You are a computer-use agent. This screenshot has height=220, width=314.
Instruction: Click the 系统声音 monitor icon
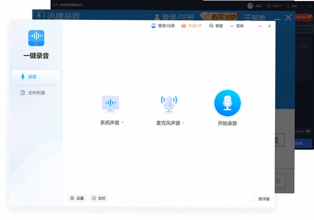coord(110,104)
